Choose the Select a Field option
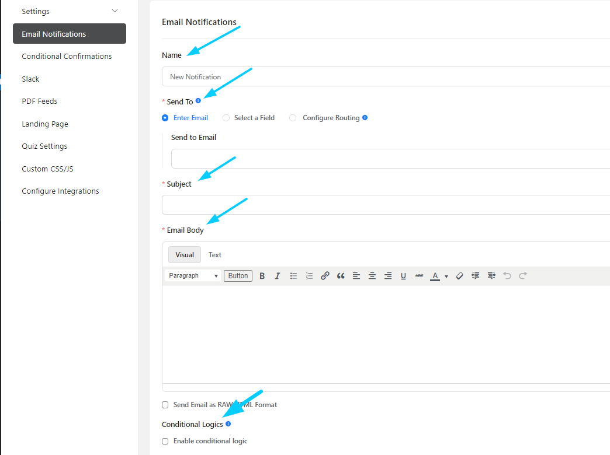Viewport: 610px width, 455px height. coord(226,117)
